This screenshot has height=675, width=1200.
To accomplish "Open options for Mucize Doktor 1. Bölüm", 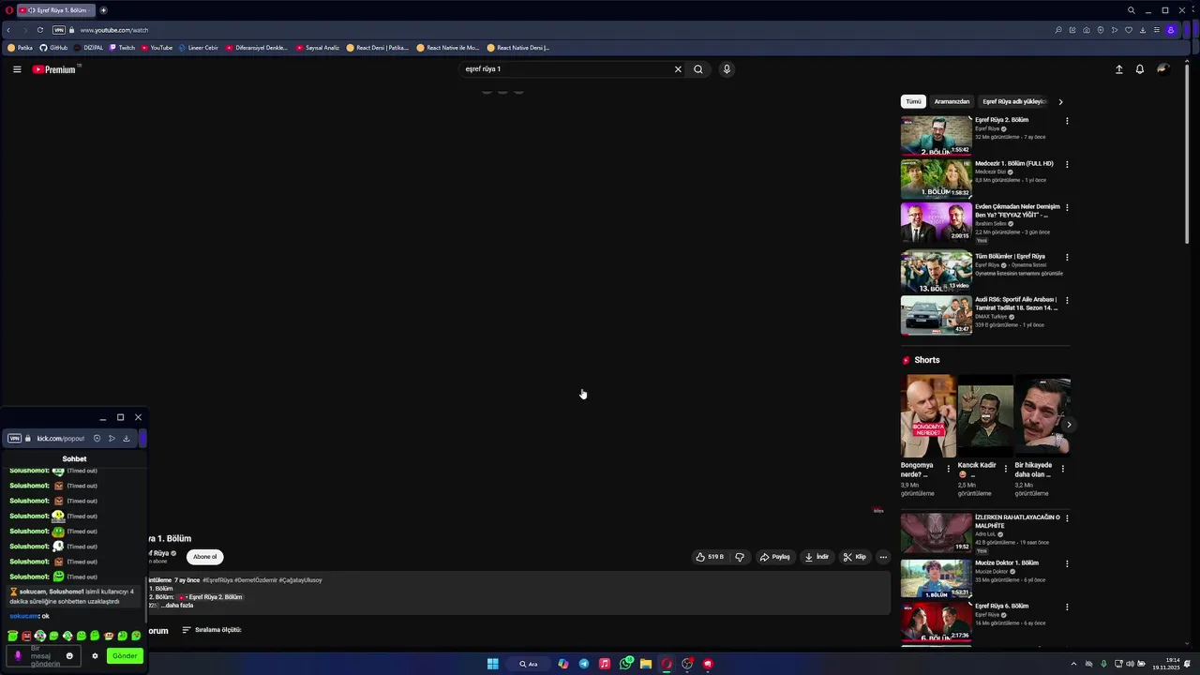I will 1067,563.
